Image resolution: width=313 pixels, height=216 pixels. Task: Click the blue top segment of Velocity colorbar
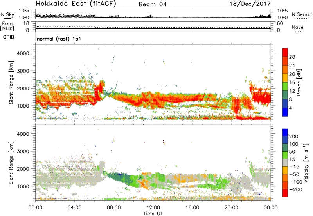(285, 133)
